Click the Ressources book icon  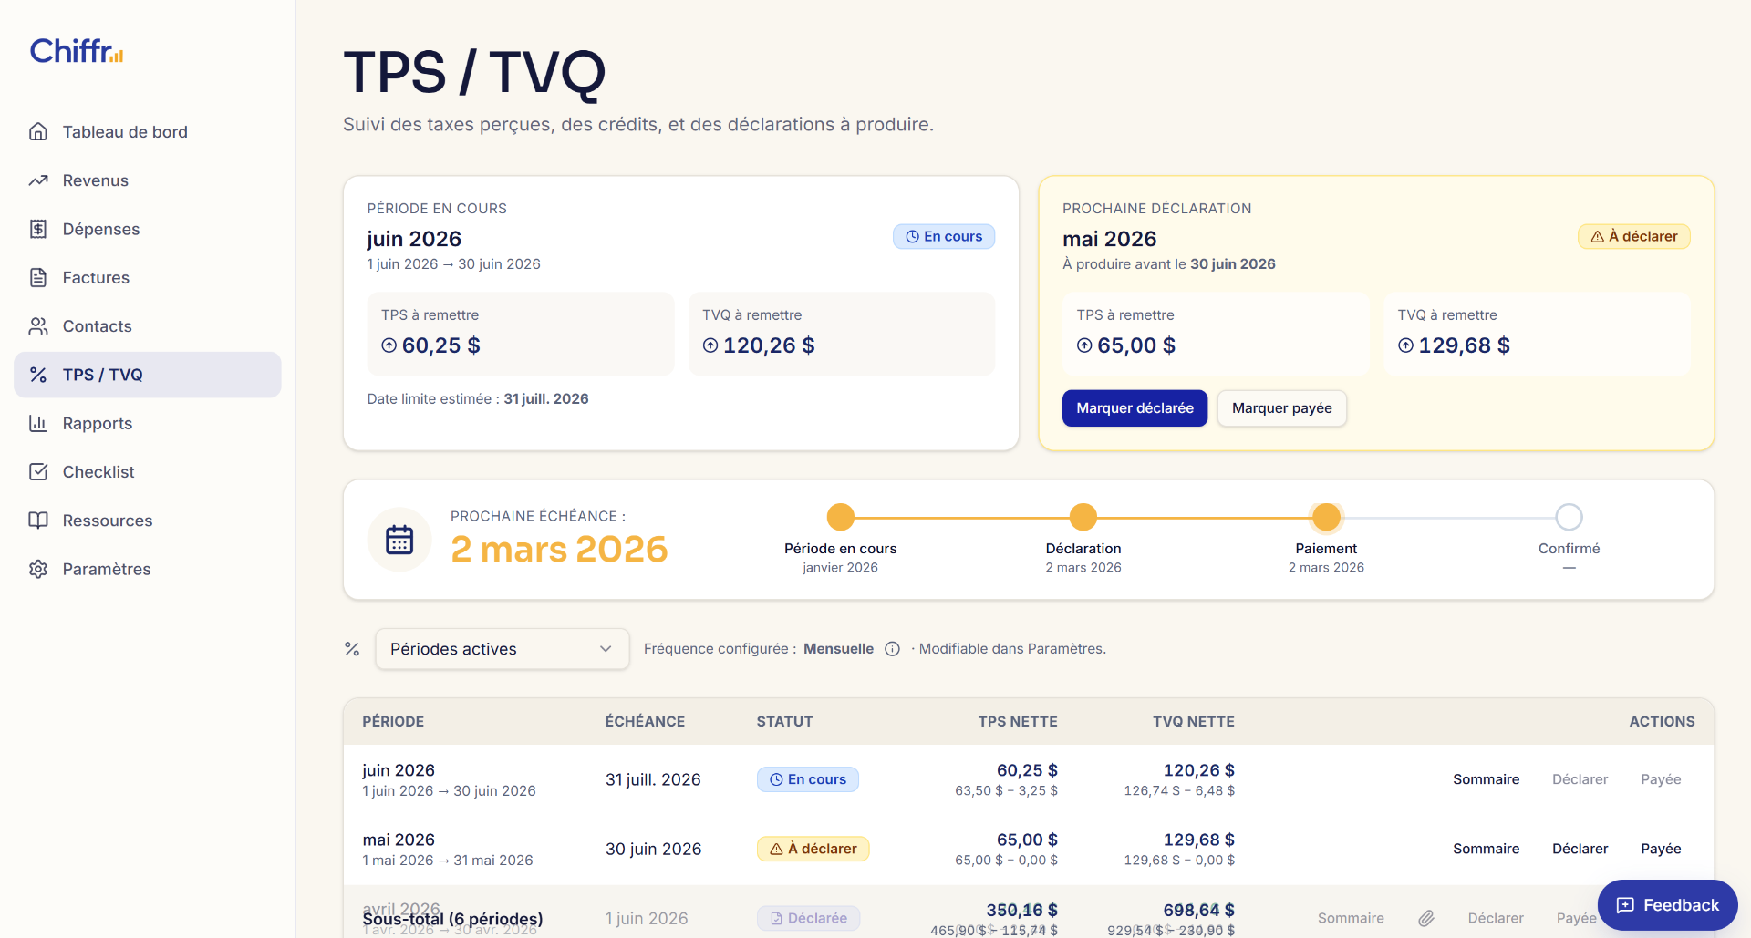[x=38, y=521]
